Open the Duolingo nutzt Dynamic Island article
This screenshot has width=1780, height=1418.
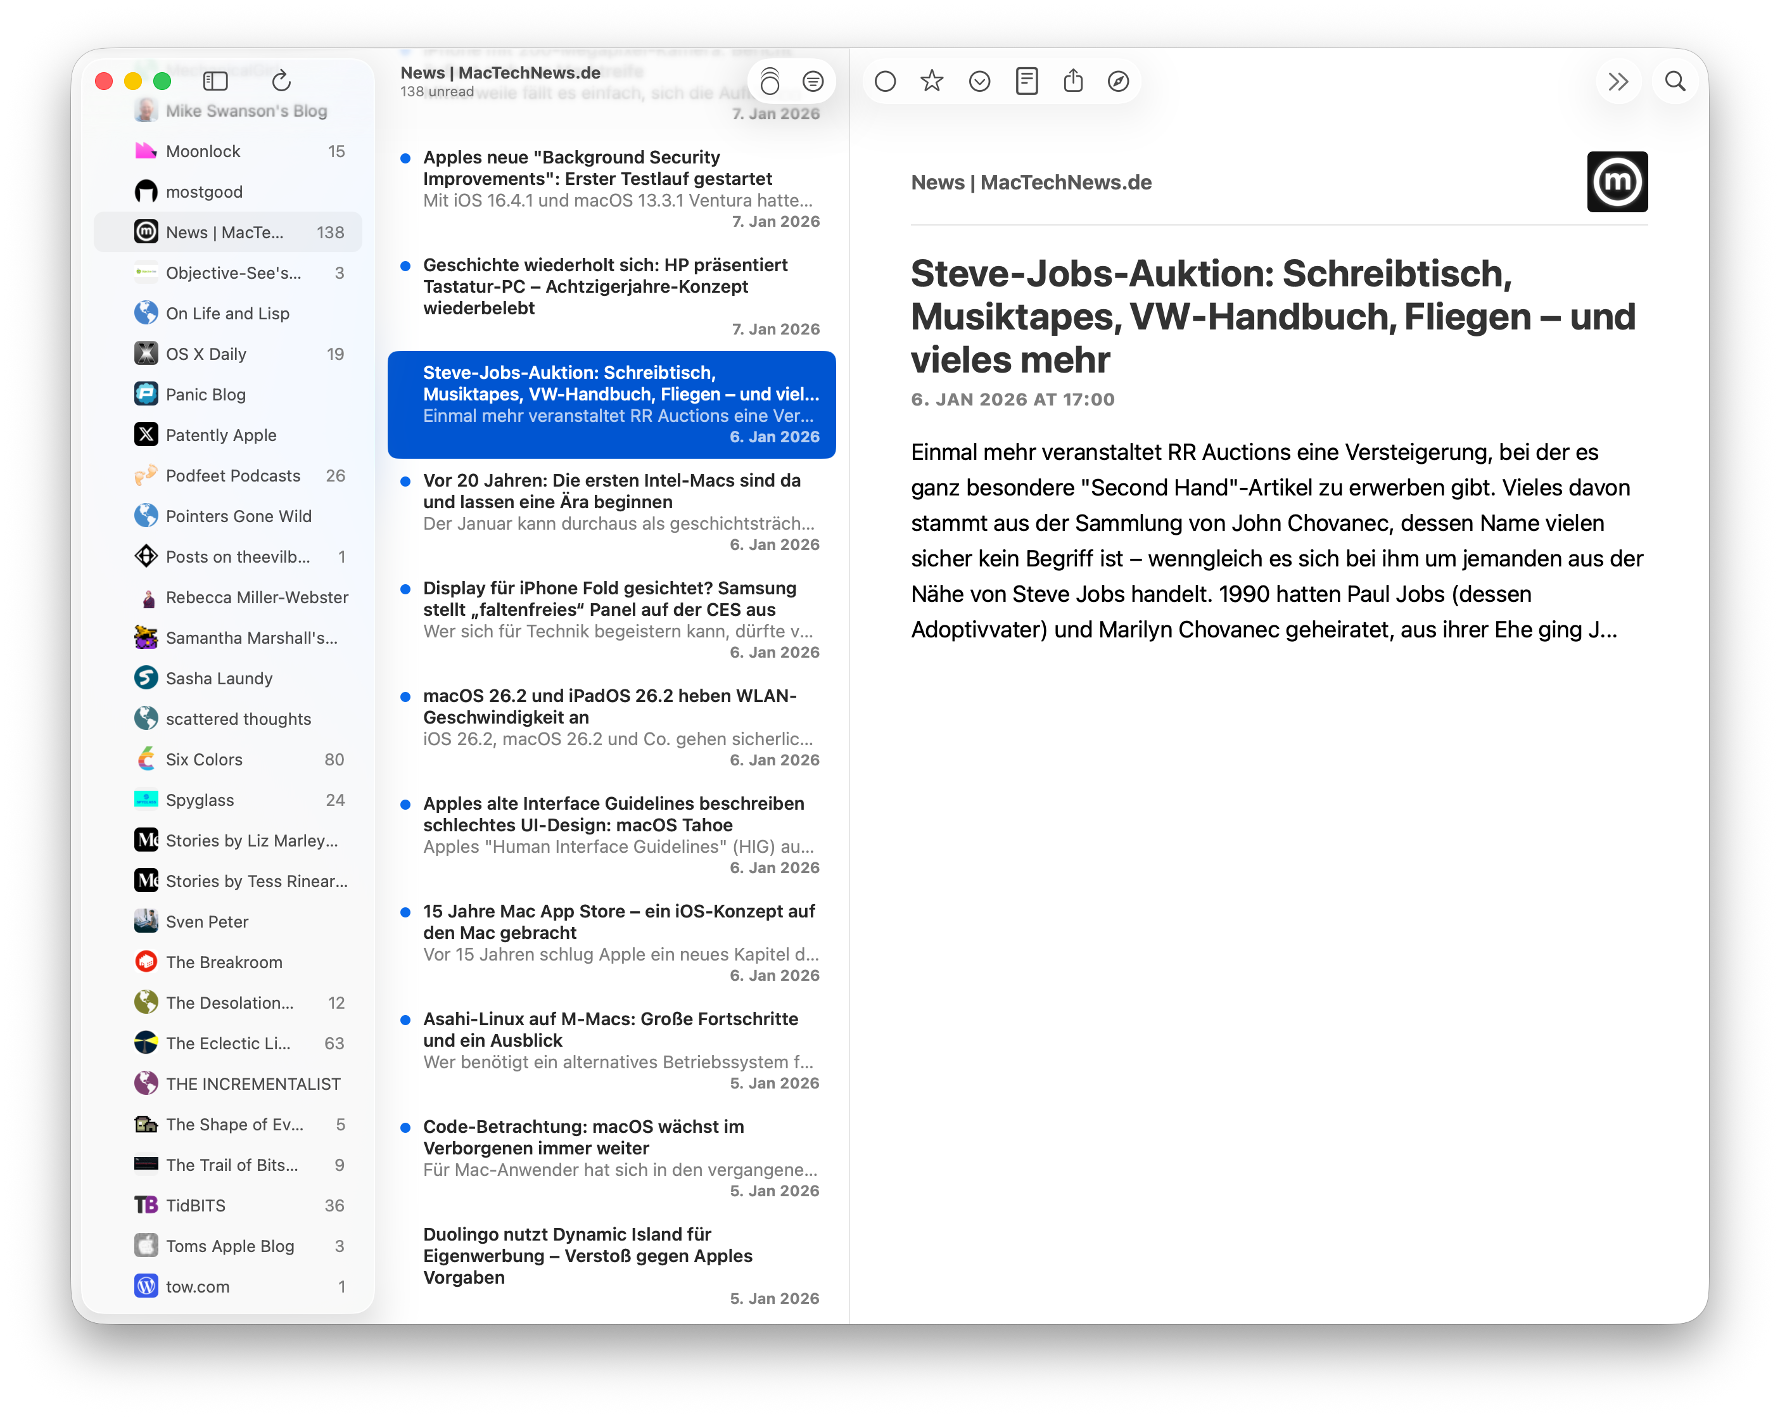click(x=588, y=1255)
